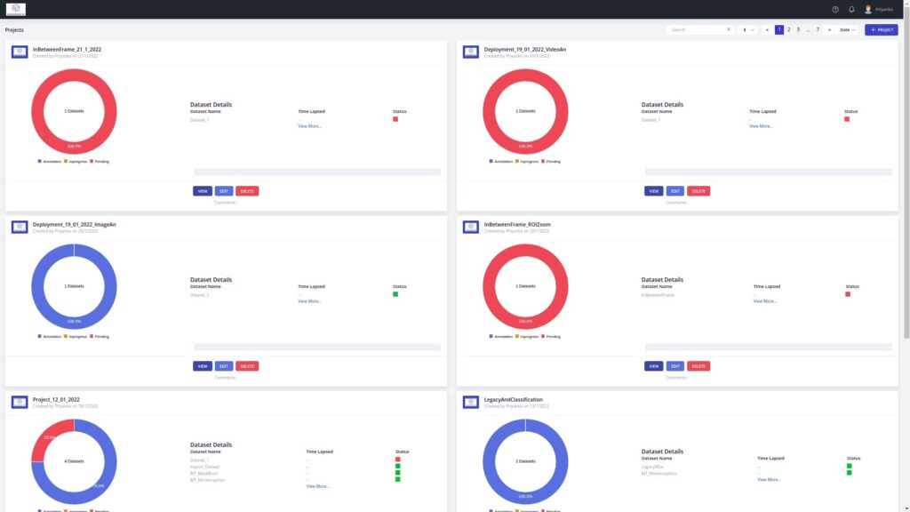Click the notifications bell icon

click(x=851, y=9)
